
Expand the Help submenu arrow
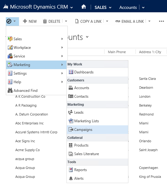pos(62,82)
